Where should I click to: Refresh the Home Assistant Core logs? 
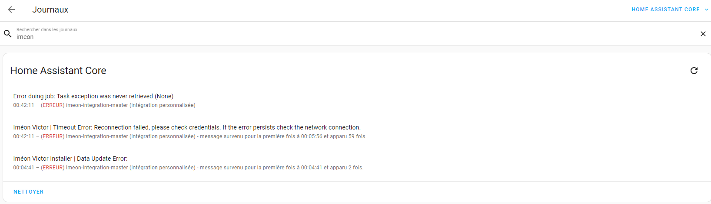click(694, 71)
